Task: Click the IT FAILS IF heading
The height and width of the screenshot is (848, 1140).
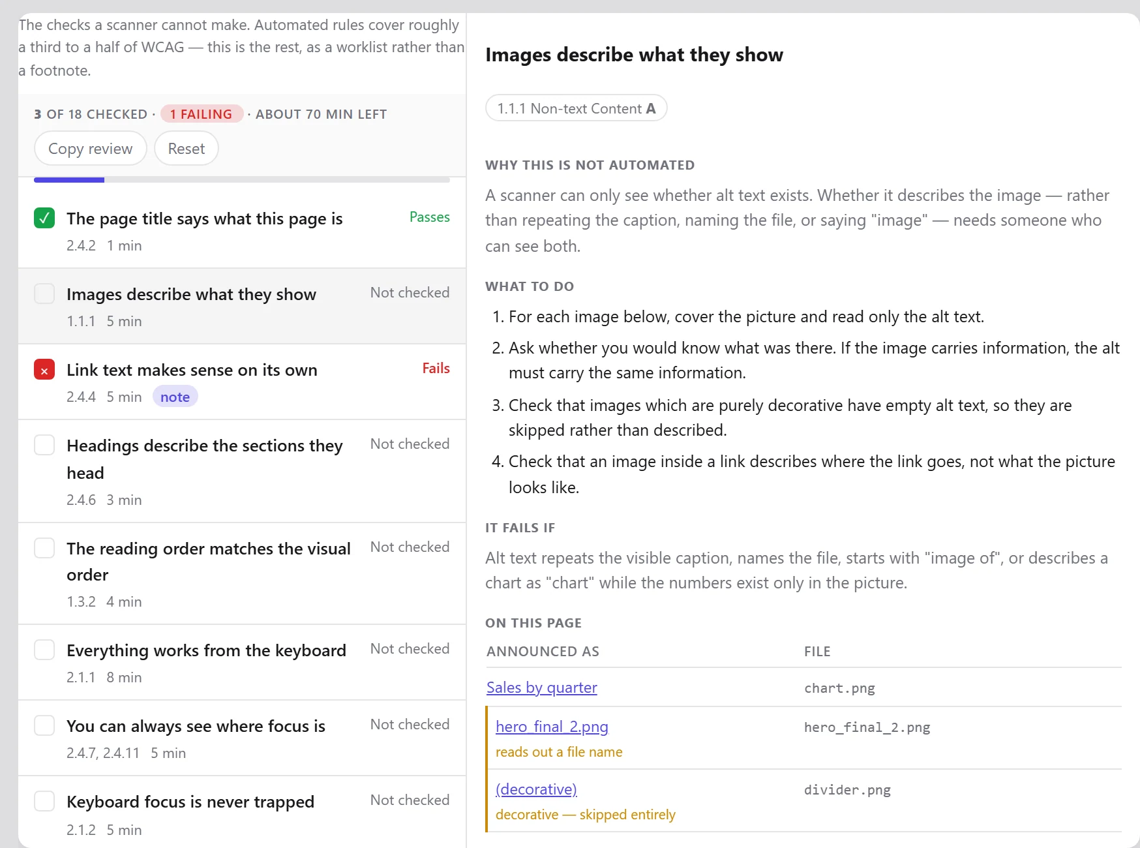Action: pyautogui.click(x=520, y=528)
